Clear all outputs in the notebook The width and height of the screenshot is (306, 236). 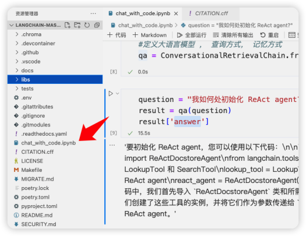(233, 35)
